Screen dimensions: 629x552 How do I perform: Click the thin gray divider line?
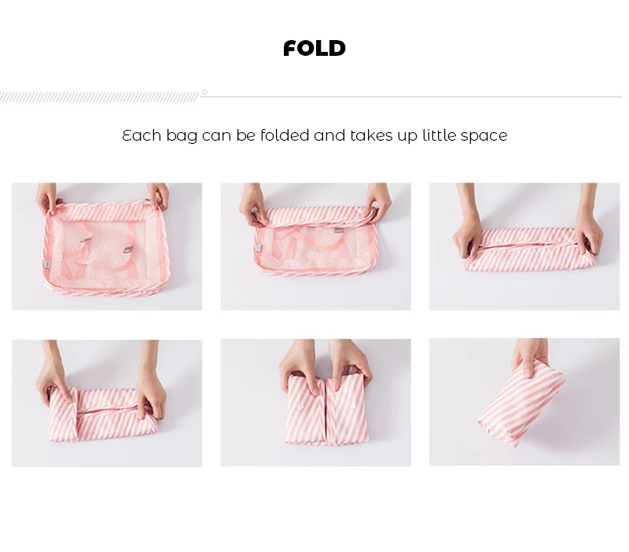coord(411,97)
